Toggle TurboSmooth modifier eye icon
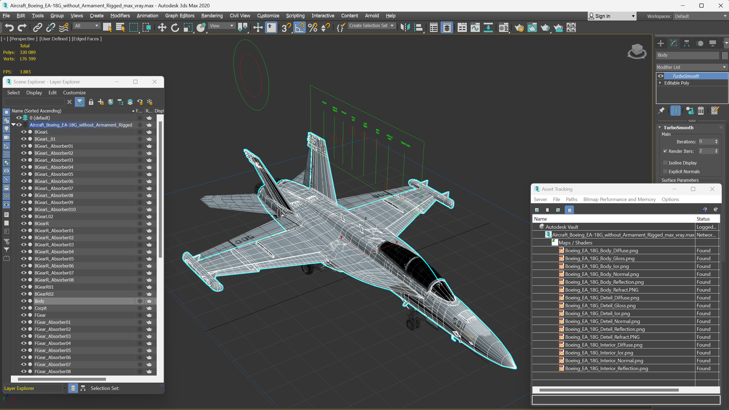This screenshot has height=410, width=729. point(660,76)
